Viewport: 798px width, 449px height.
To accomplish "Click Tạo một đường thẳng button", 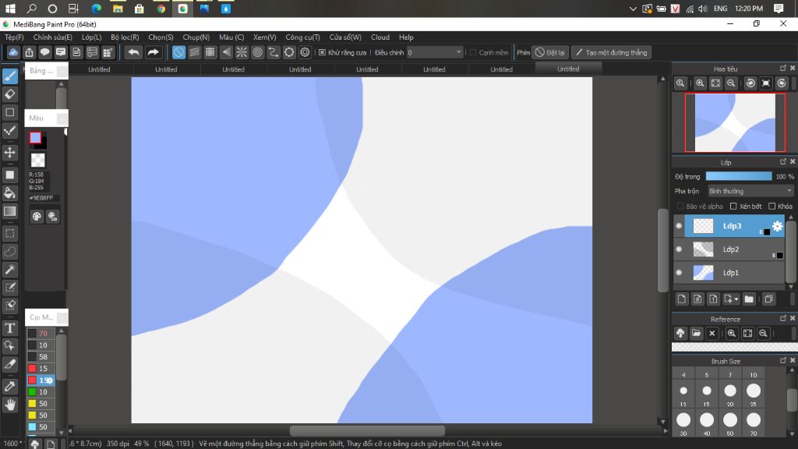I will click(611, 52).
